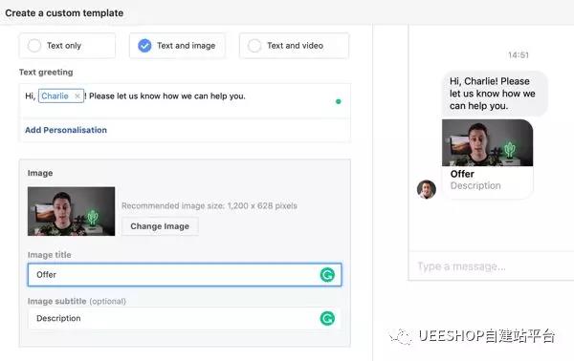Click Grammarly icon in Image subtitle field

pyautogui.click(x=327, y=318)
